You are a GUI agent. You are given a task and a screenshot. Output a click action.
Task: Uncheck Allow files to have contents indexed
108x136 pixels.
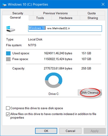pyautogui.click(x=8, y=114)
